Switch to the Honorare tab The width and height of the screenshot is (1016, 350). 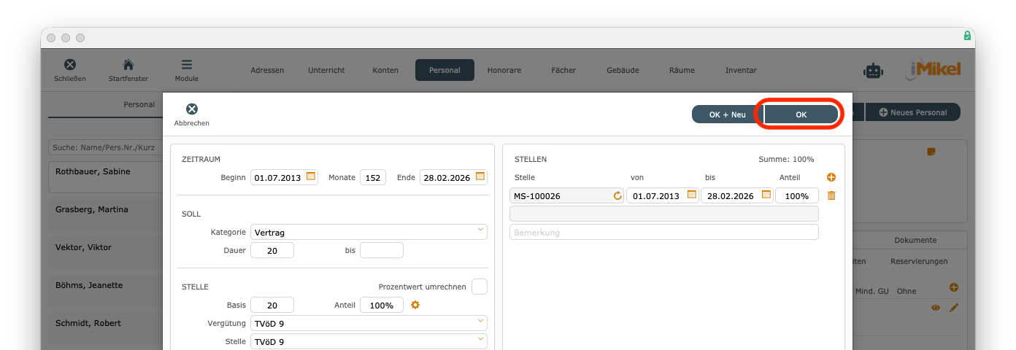click(504, 71)
